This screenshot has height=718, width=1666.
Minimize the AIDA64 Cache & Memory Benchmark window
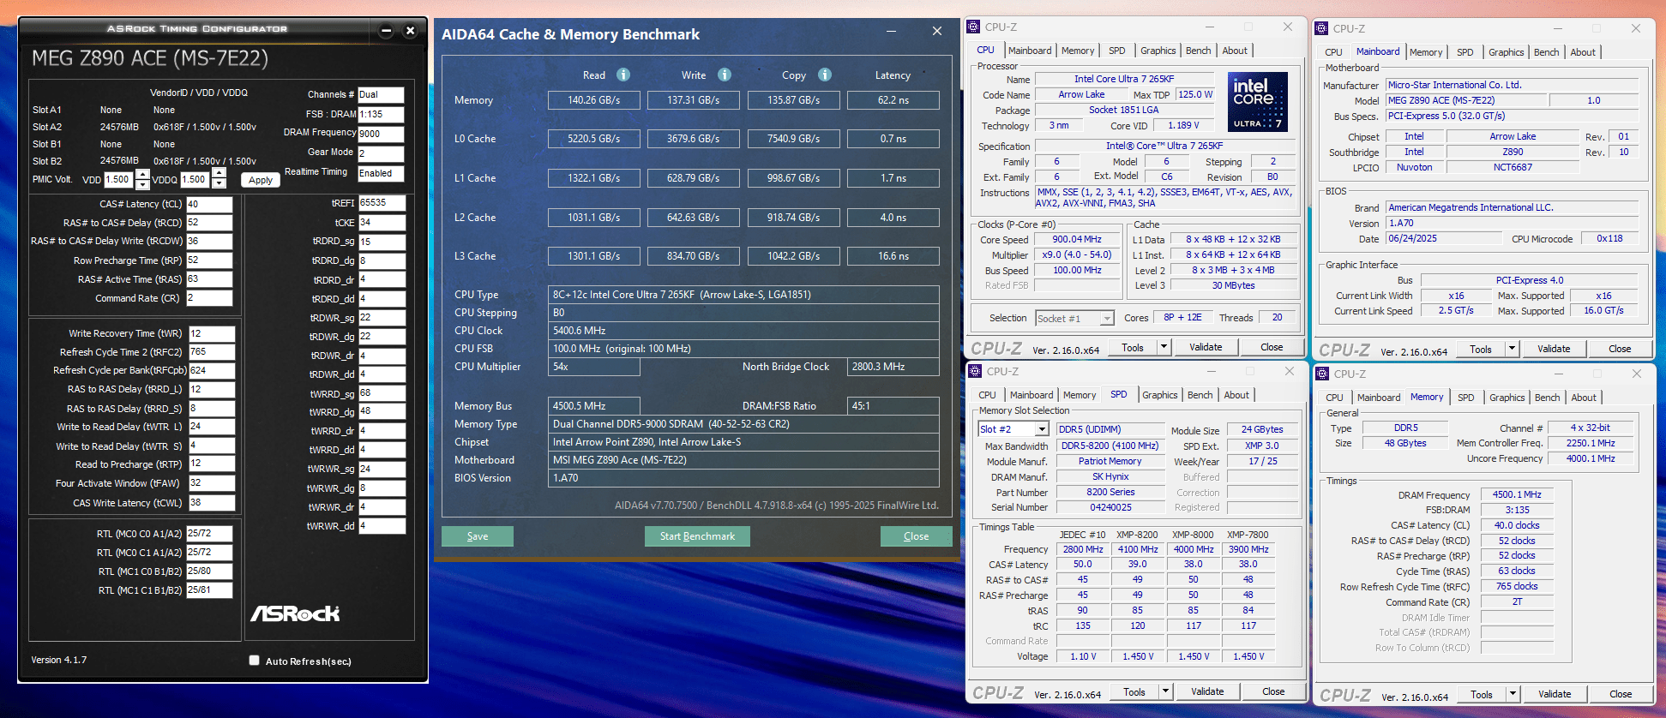(x=892, y=32)
